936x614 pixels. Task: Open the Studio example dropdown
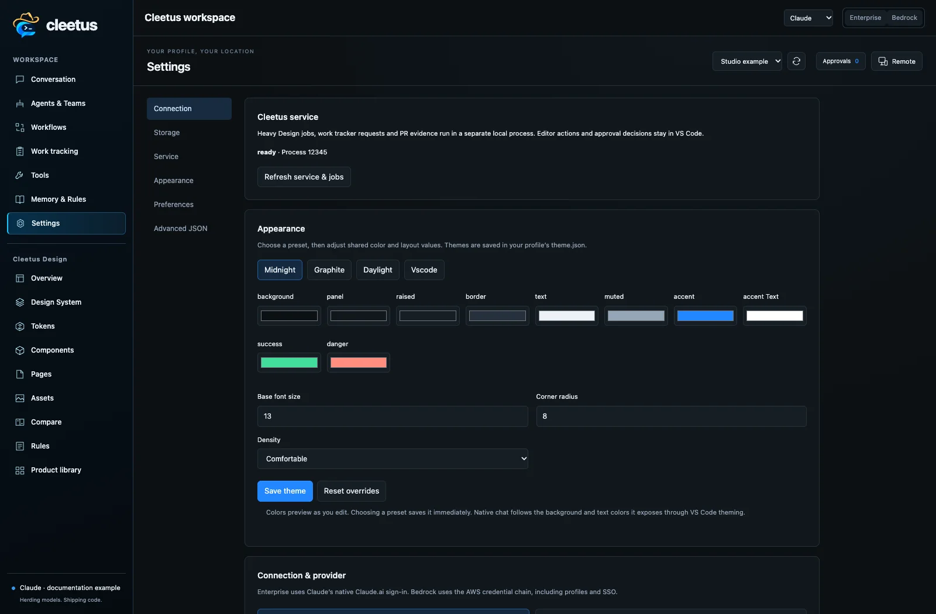click(747, 61)
